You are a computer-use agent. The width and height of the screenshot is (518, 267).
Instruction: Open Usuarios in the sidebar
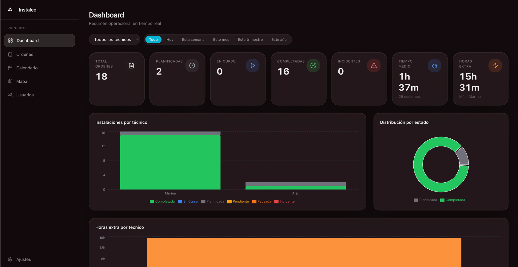(39, 95)
